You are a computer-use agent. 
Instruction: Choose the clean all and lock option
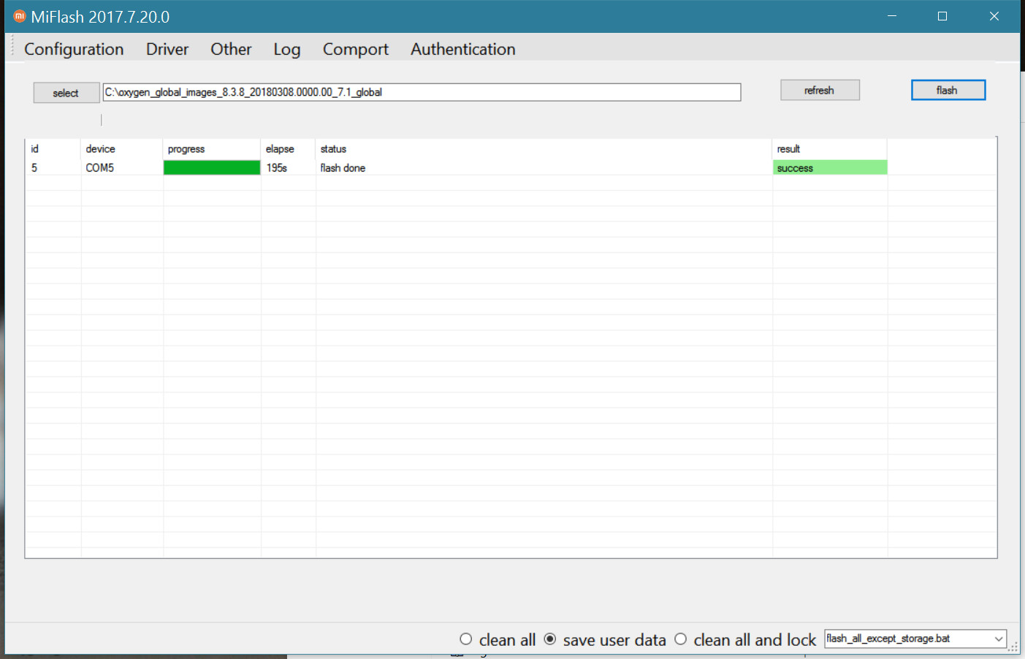click(680, 639)
